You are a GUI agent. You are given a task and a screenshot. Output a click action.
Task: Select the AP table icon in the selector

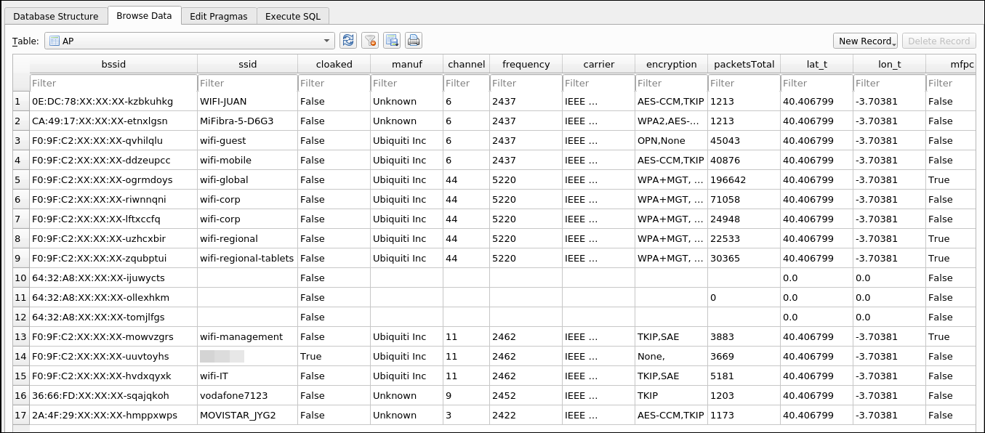54,41
